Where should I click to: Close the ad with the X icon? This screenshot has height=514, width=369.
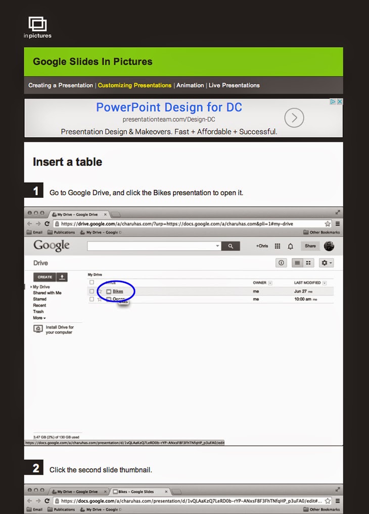tap(340, 102)
